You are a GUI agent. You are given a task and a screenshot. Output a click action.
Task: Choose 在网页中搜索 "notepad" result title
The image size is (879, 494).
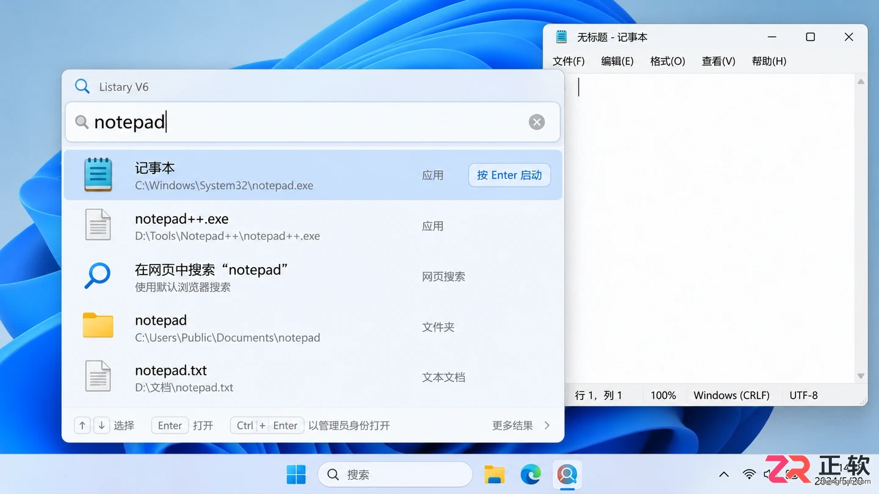(211, 270)
